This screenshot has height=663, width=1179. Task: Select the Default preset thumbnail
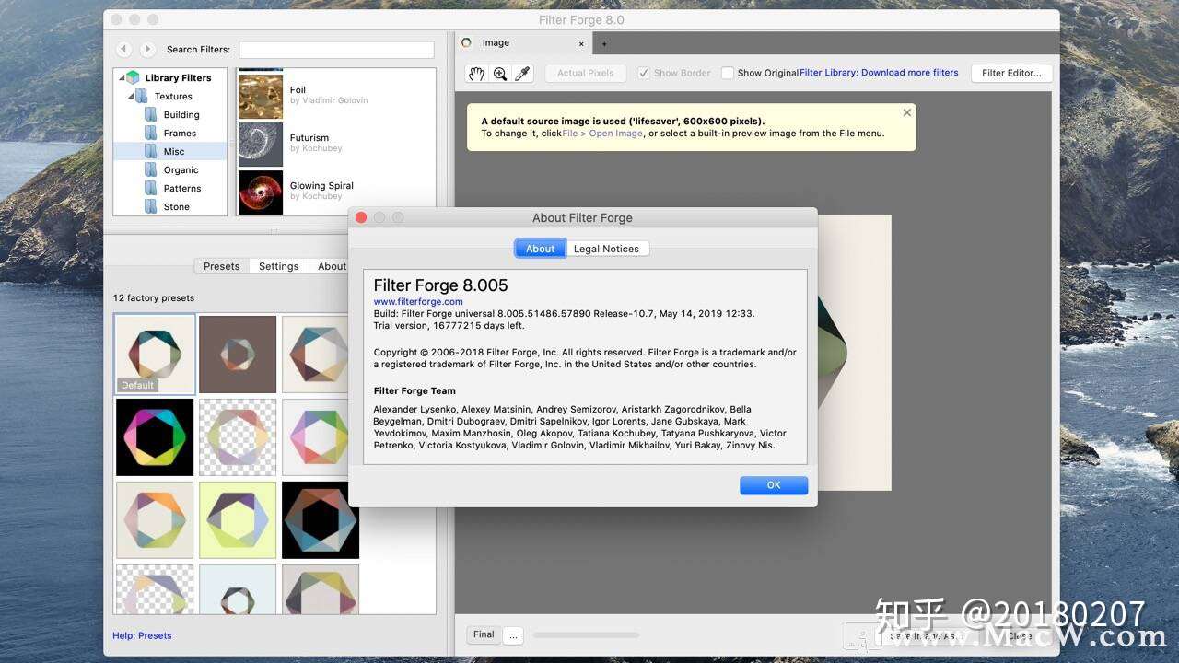pos(155,355)
